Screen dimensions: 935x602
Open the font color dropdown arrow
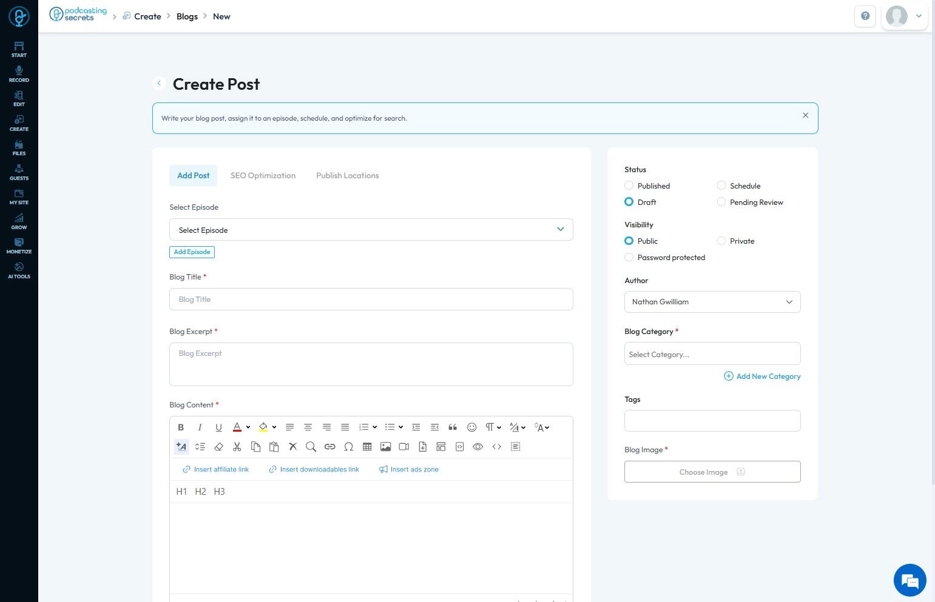[248, 427]
